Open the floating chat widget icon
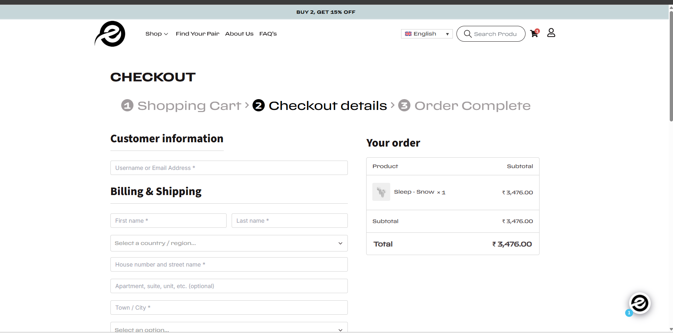Screen dimensions: 673x333 click(x=640, y=303)
